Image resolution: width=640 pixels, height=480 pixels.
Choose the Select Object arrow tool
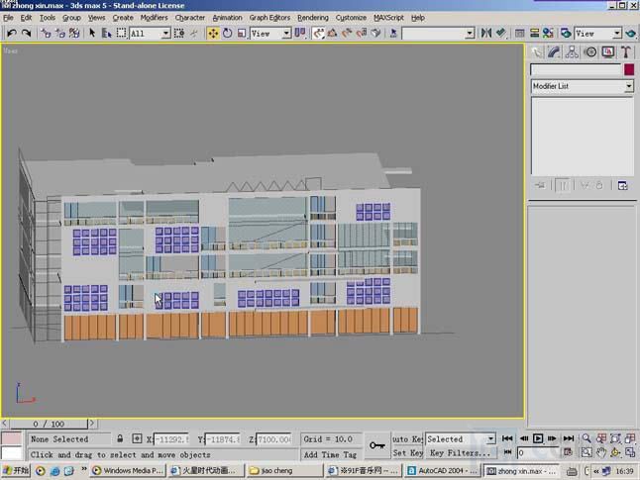tap(92, 33)
